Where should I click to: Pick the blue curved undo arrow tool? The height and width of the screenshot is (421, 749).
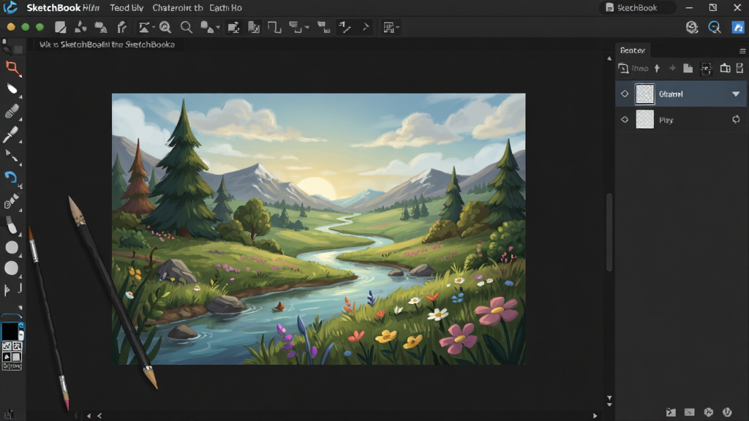(x=10, y=178)
